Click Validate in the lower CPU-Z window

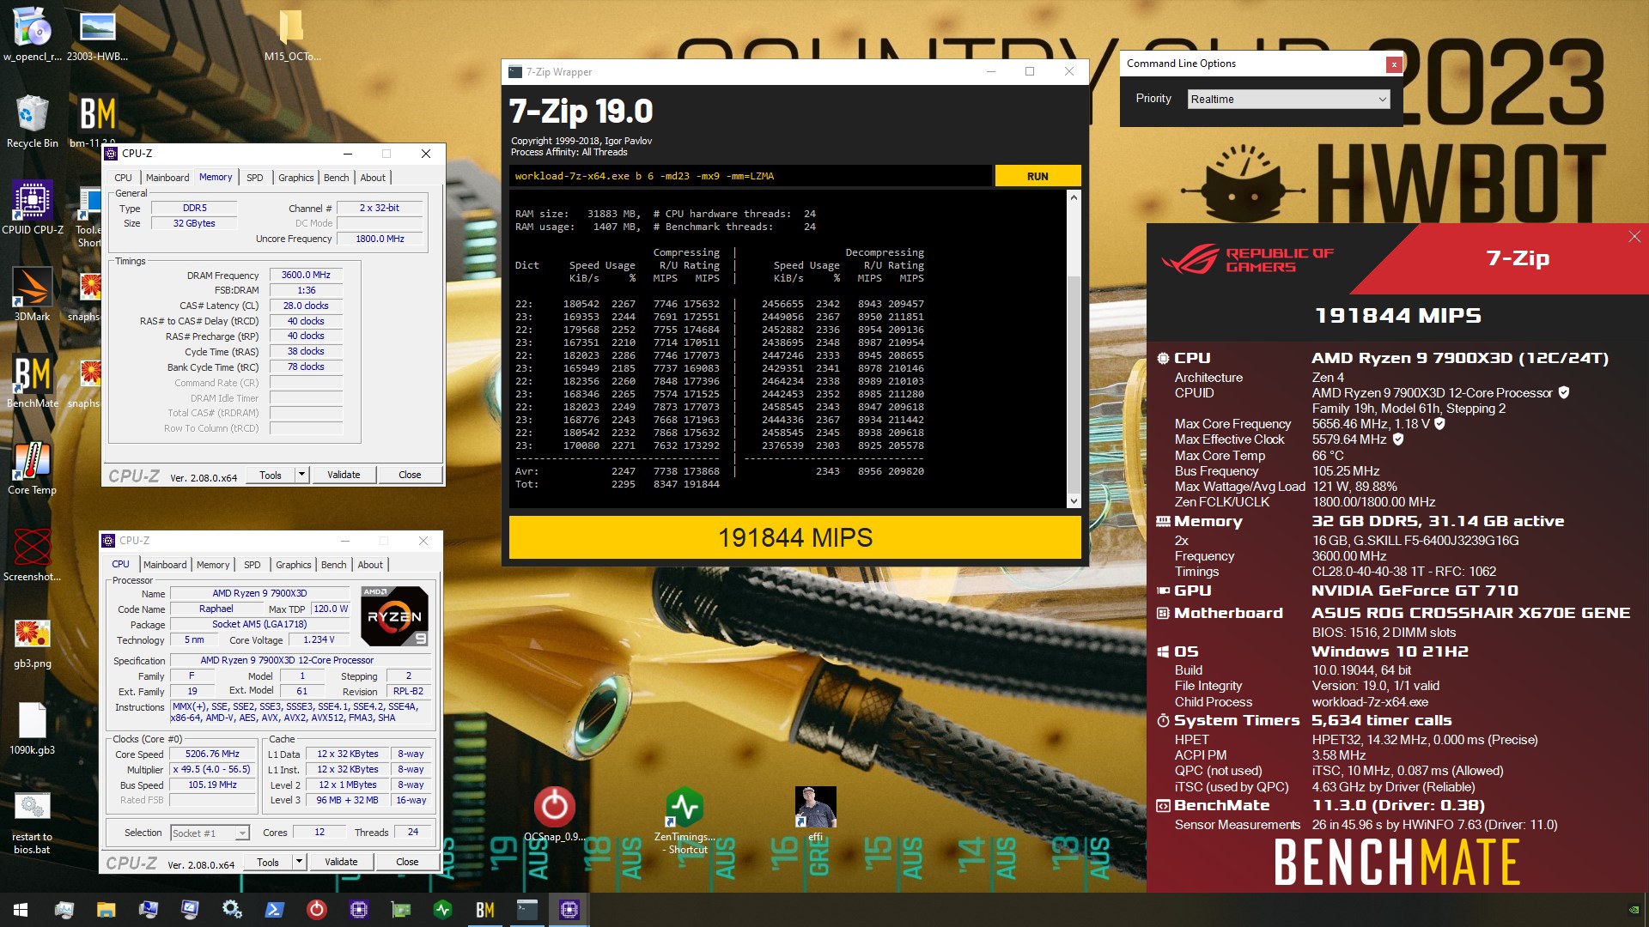[x=341, y=862]
